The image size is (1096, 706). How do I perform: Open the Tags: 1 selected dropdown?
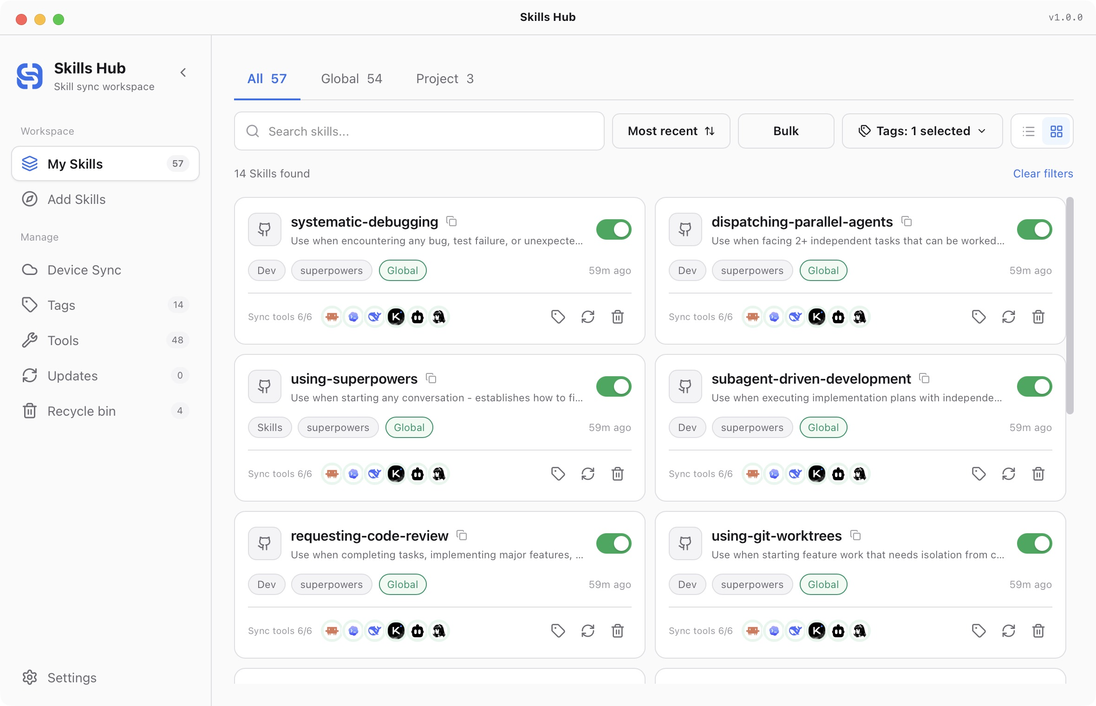[922, 131]
